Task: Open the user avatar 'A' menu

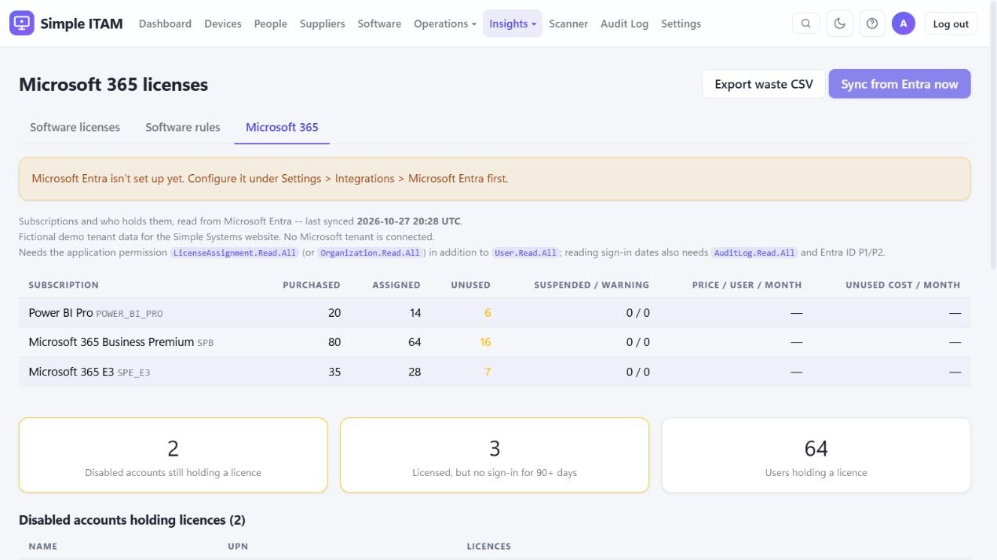Action: (x=904, y=24)
